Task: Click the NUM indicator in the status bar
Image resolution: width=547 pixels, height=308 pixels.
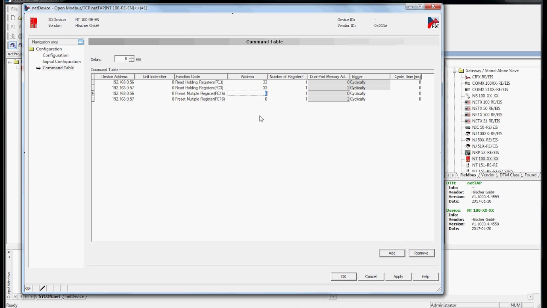Action: [x=515, y=305]
